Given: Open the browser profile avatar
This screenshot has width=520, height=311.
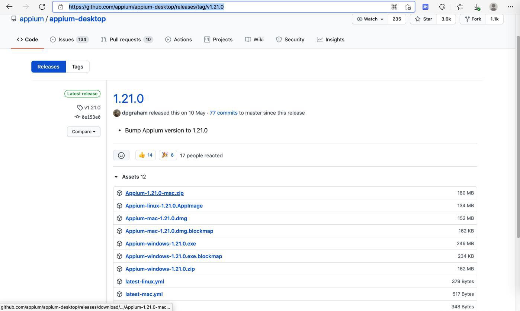Looking at the screenshot, I should tap(494, 7).
